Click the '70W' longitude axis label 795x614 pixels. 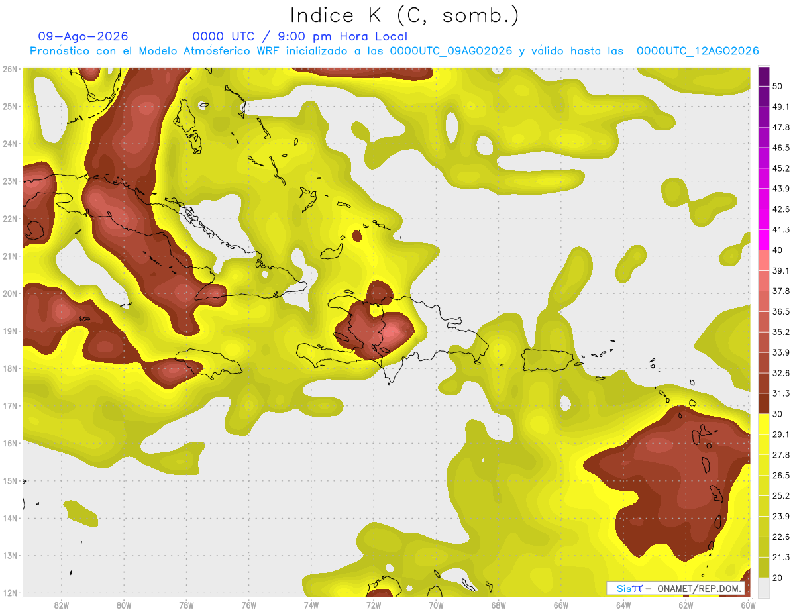436,605
